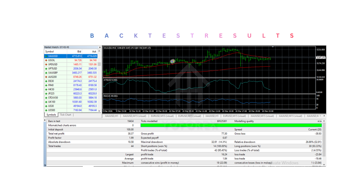Image resolution: width=346 pixels, height=195 pixels.
Task: Click the right chevron to reveal more chart tabs
Action: point(324,116)
